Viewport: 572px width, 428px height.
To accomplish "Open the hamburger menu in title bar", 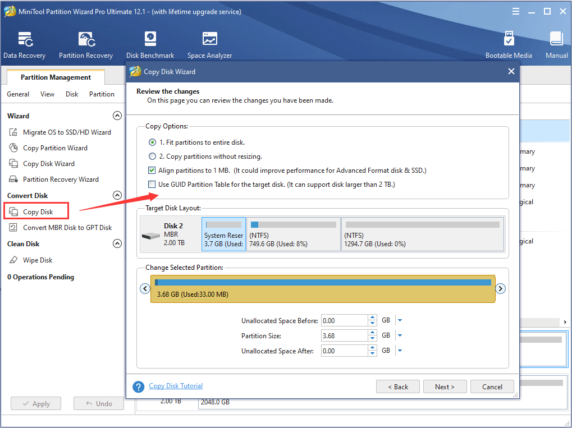I will [x=515, y=12].
